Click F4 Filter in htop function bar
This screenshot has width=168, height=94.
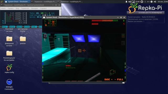pos(26,27)
